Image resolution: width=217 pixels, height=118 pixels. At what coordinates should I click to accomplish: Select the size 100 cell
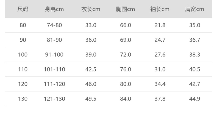(x=23, y=55)
